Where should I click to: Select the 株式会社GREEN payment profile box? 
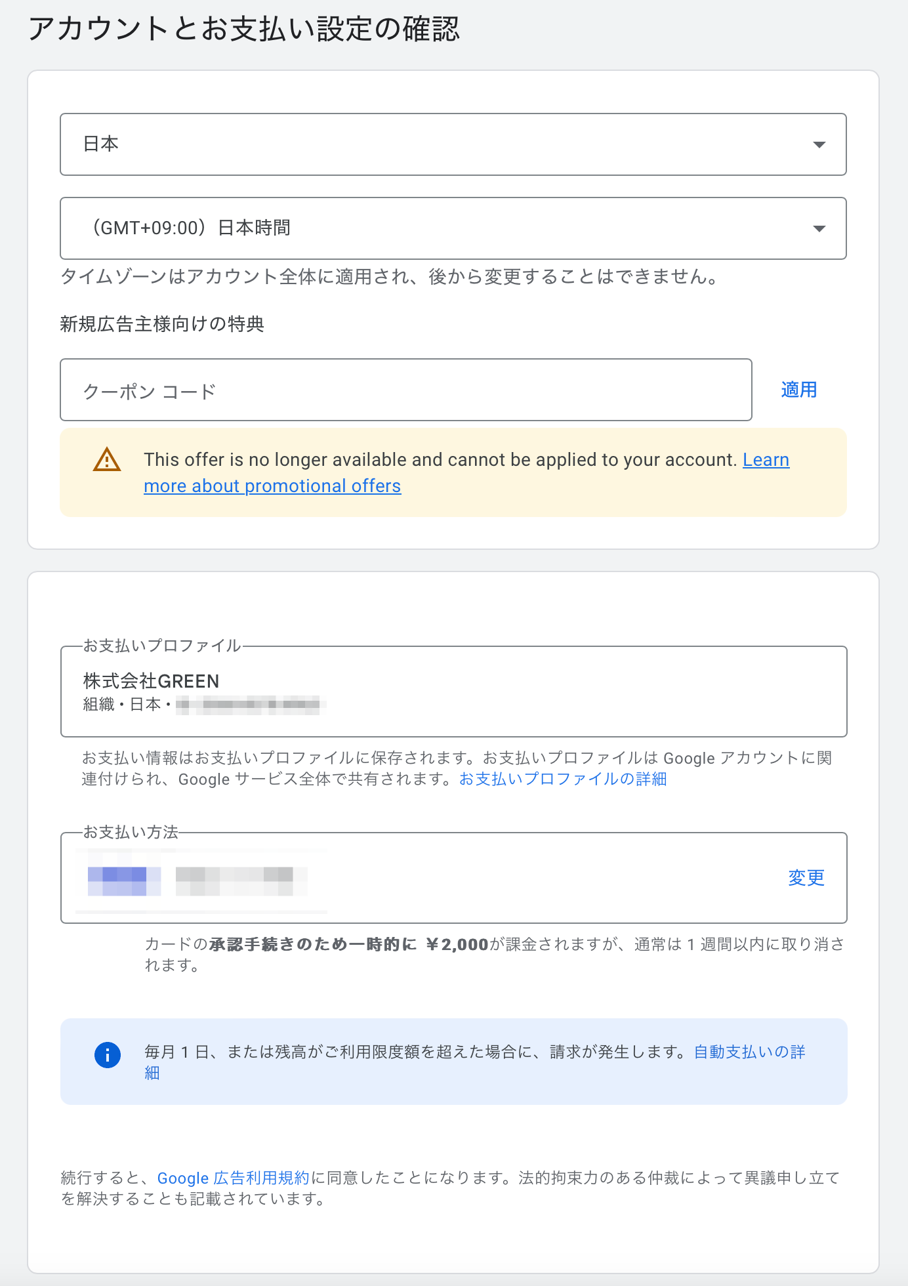(x=453, y=692)
